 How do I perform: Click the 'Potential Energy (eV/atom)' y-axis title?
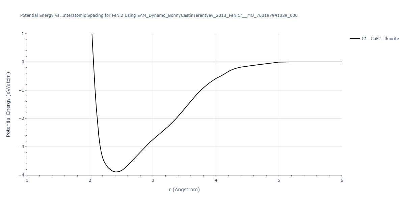pyautogui.click(x=8, y=104)
